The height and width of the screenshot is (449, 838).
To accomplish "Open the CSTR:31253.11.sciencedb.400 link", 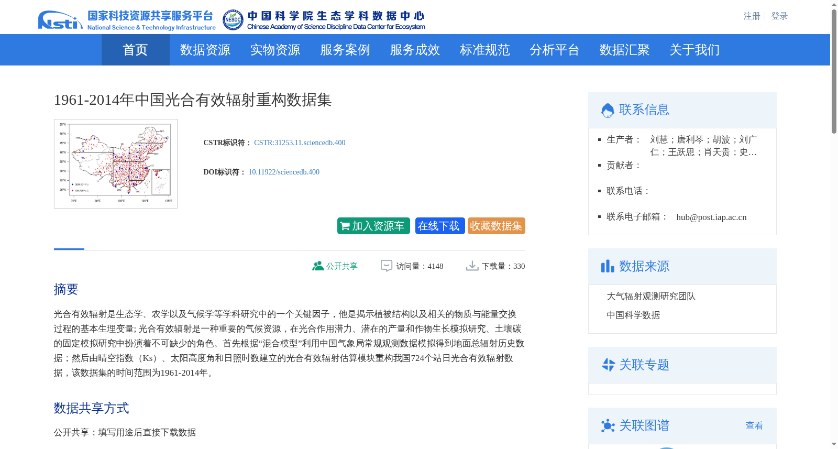I will coord(300,143).
